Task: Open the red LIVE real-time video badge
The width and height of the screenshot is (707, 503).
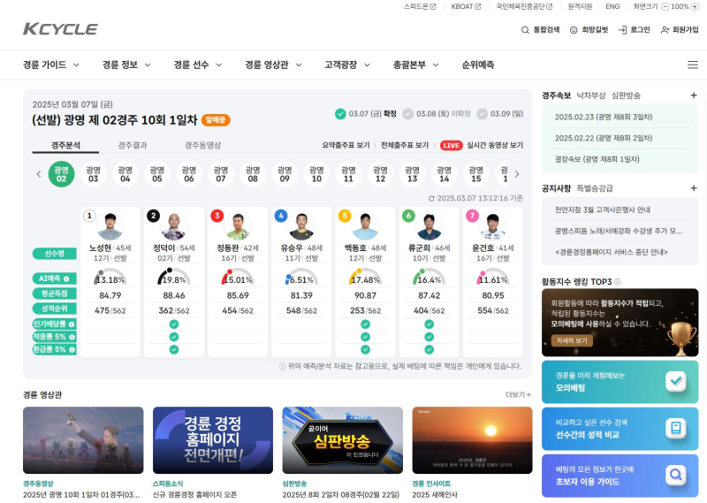Action: tap(451, 145)
